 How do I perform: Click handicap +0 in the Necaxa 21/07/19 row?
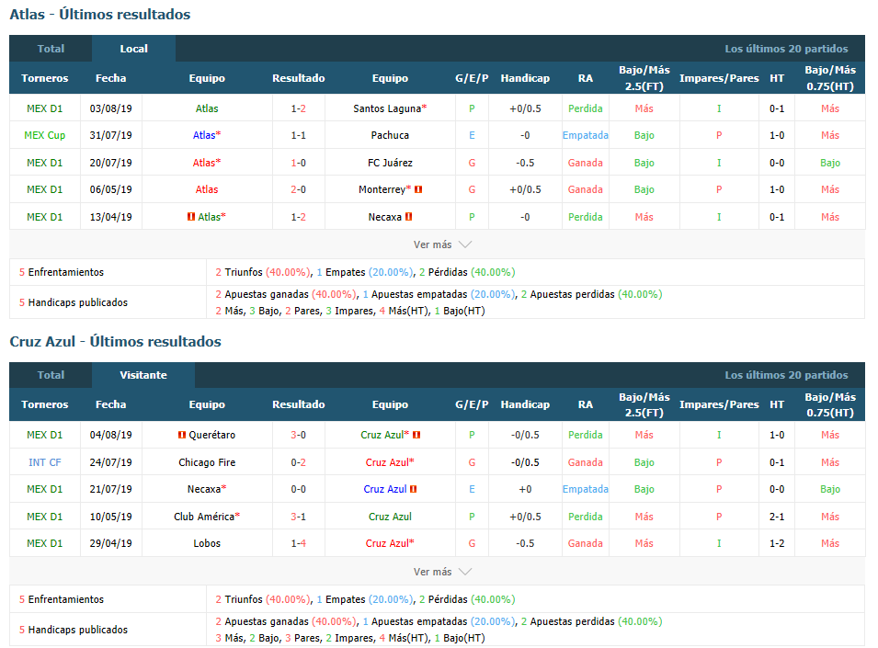pos(525,489)
